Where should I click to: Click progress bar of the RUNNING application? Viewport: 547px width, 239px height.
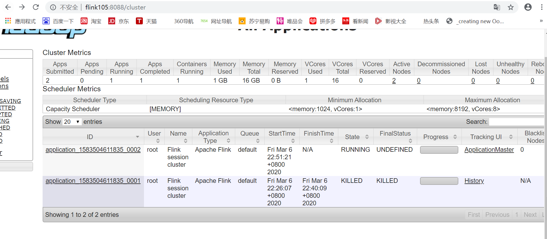pos(439,150)
